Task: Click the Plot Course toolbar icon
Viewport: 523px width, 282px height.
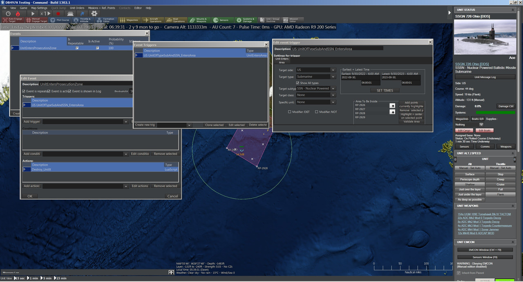Action: pyautogui.click(x=60, y=20)
